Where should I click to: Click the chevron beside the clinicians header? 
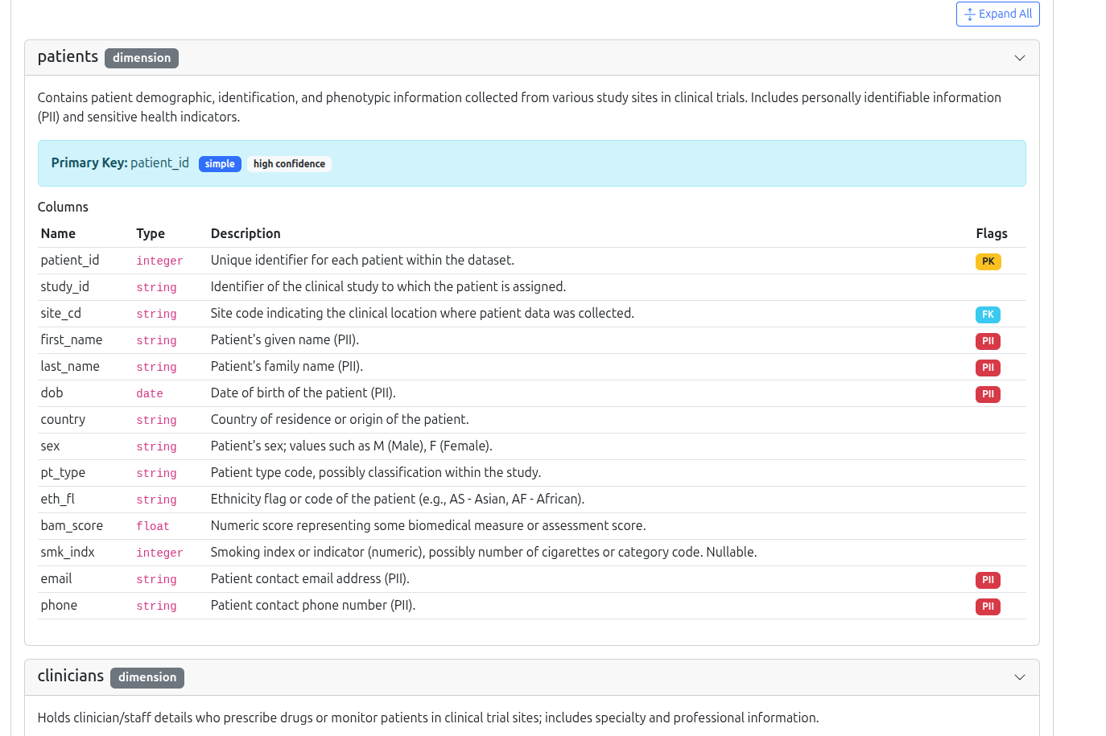tap(1019, 677)
